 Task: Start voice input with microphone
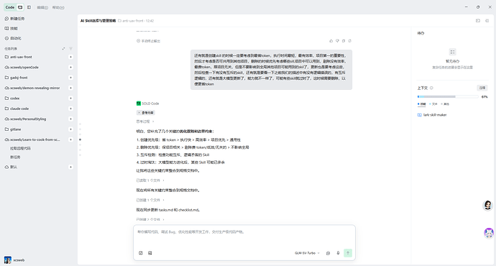[x=338, y=253]
